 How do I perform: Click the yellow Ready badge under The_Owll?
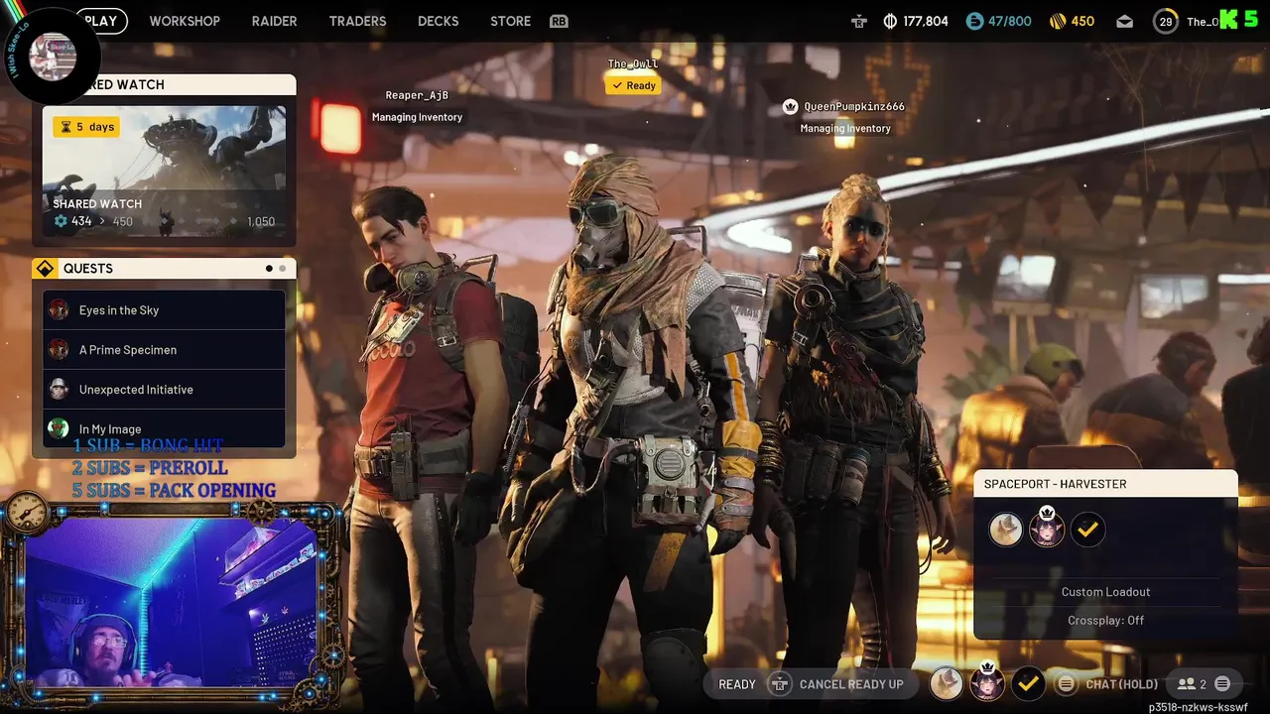coord(633,85)
